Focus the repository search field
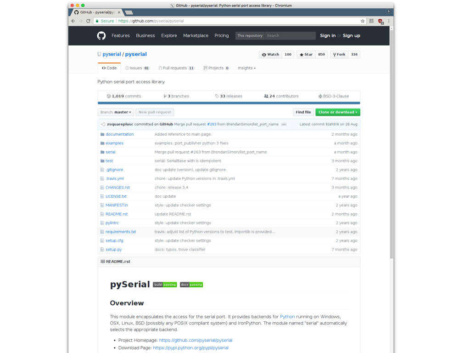 point(290,36)
